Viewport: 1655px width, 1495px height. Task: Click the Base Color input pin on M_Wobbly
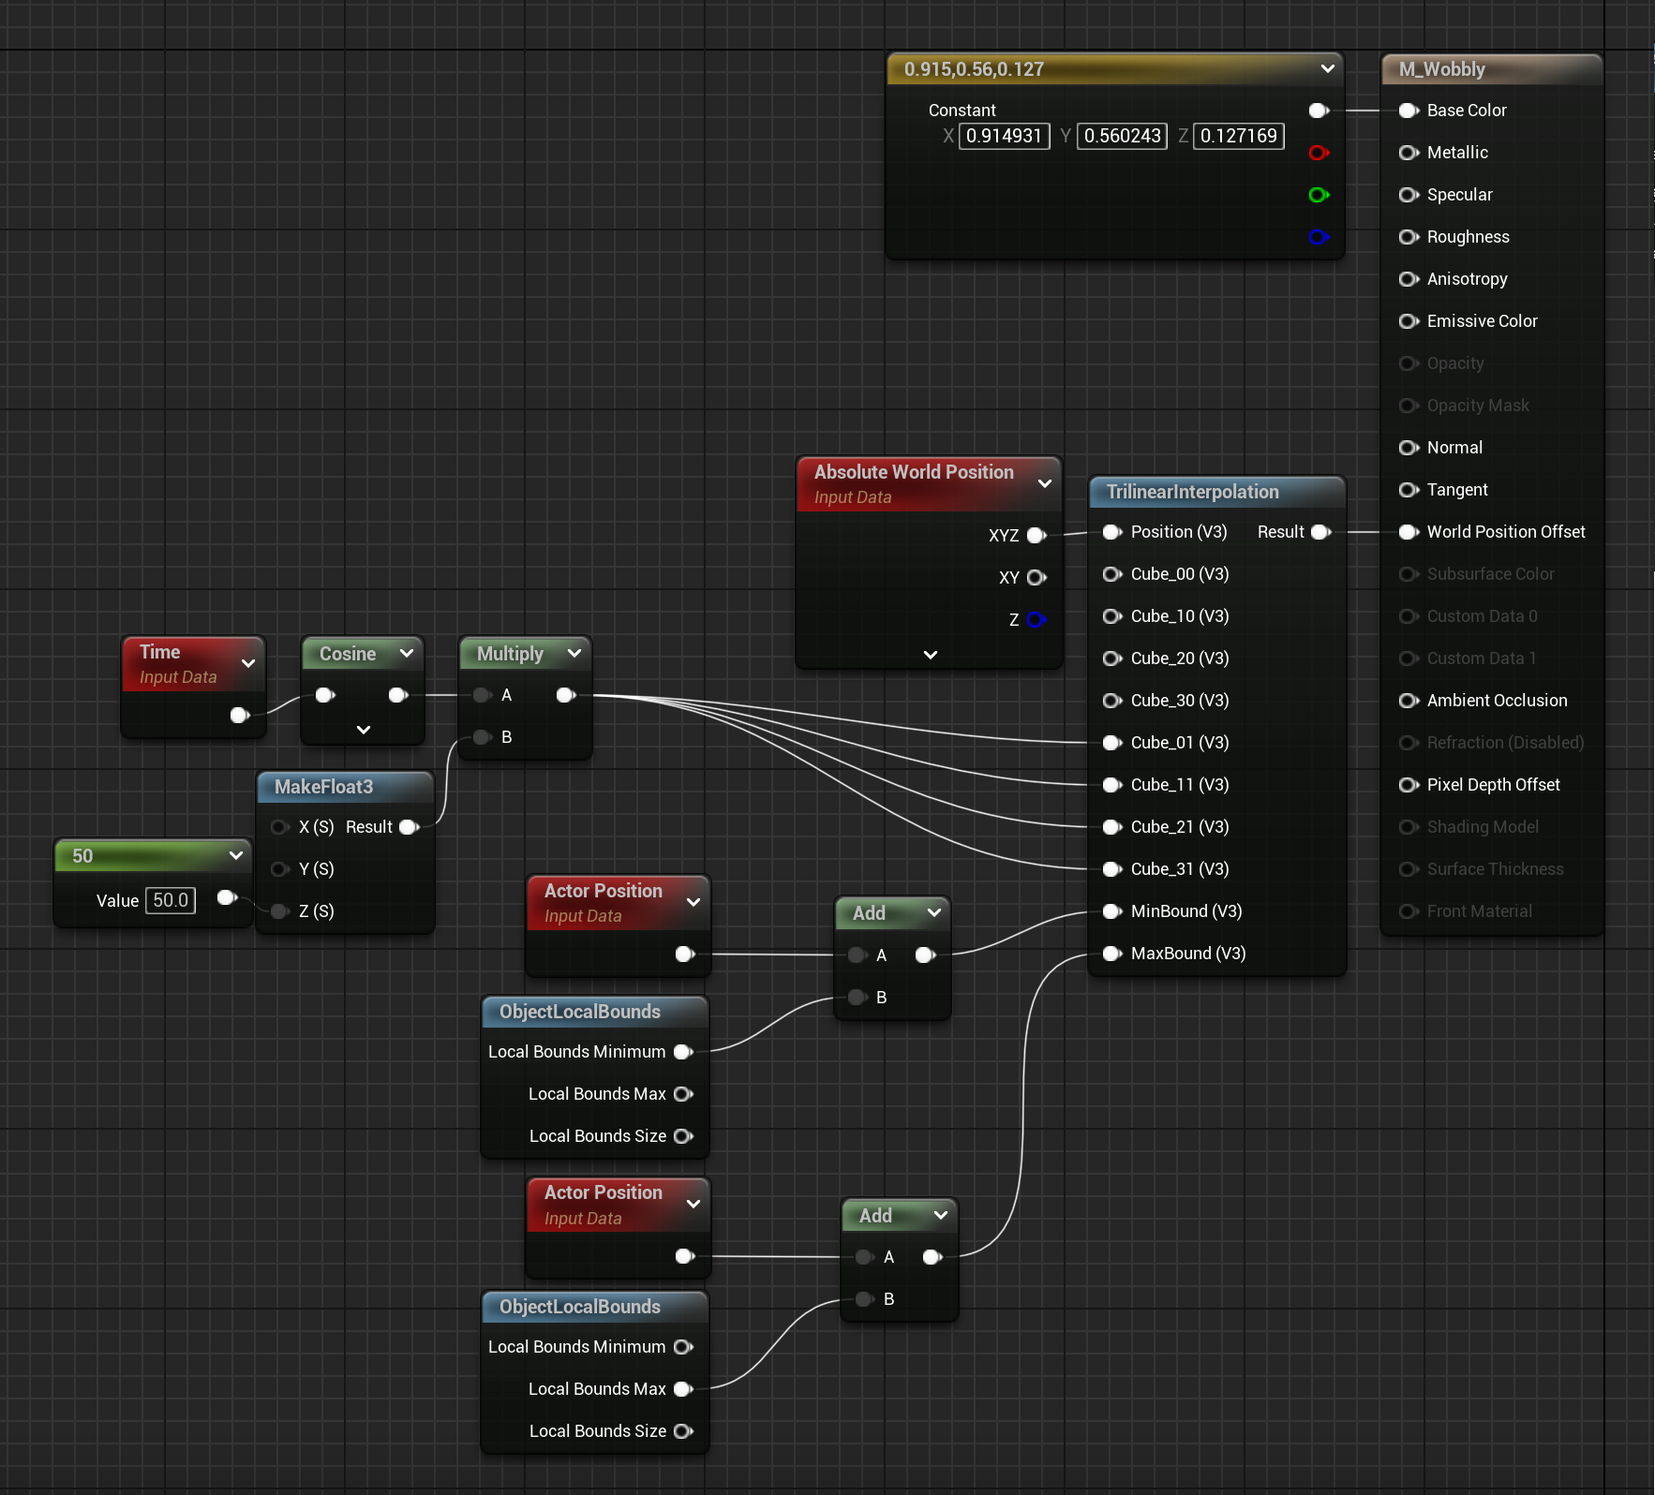click(x=1409, y=111)
